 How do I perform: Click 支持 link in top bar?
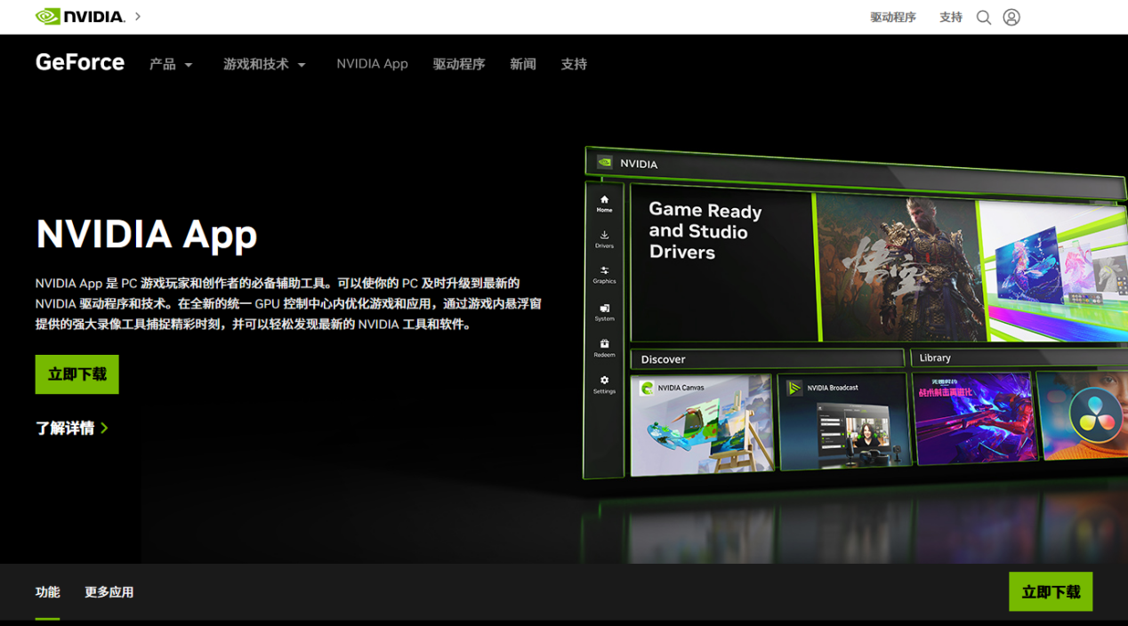(x=951, y=18)
